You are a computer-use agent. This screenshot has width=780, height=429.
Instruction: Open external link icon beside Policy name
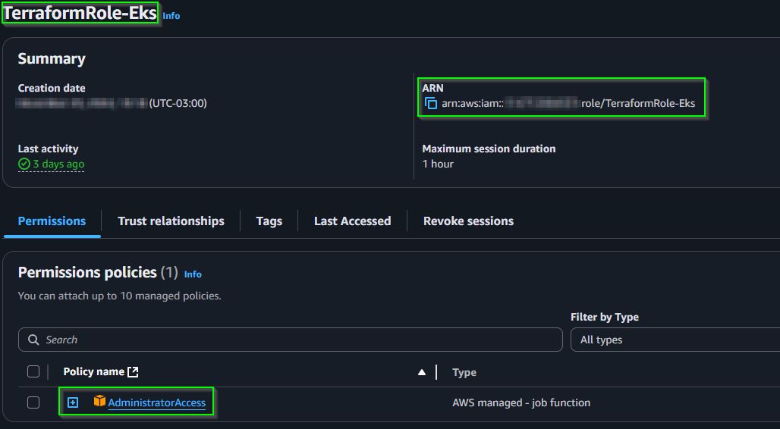pos(133,372)
